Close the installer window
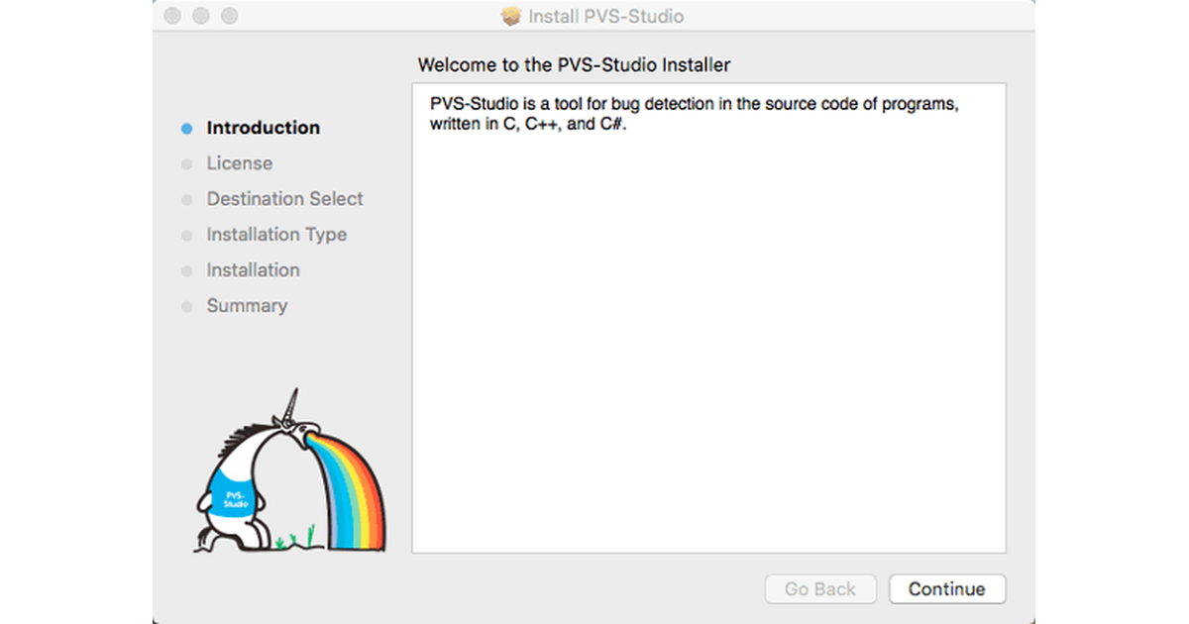Image resolution: width=1189 pixels, height=624 pixels. pos(171,16)
